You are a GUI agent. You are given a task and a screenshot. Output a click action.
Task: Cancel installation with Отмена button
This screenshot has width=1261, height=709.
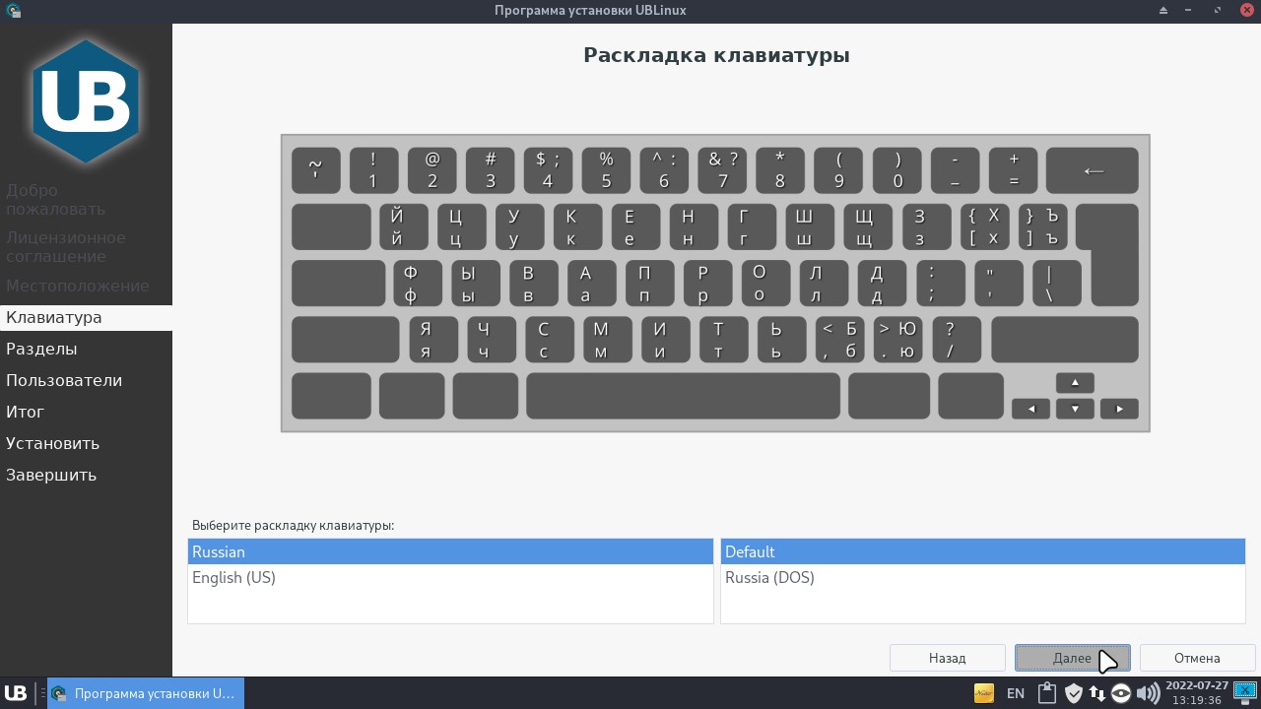click(x=1197, y=658)
